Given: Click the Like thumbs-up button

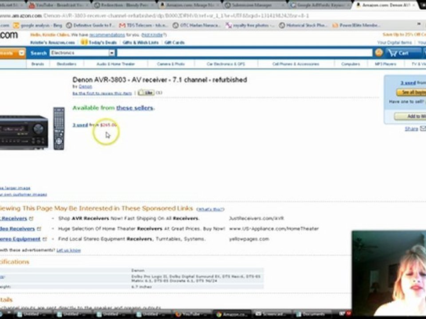Looking at the screenshot, I should pyautogui.click(x=146, y=93).
